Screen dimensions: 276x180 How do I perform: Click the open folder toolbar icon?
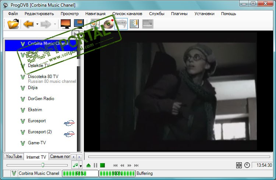click(13, 24)
